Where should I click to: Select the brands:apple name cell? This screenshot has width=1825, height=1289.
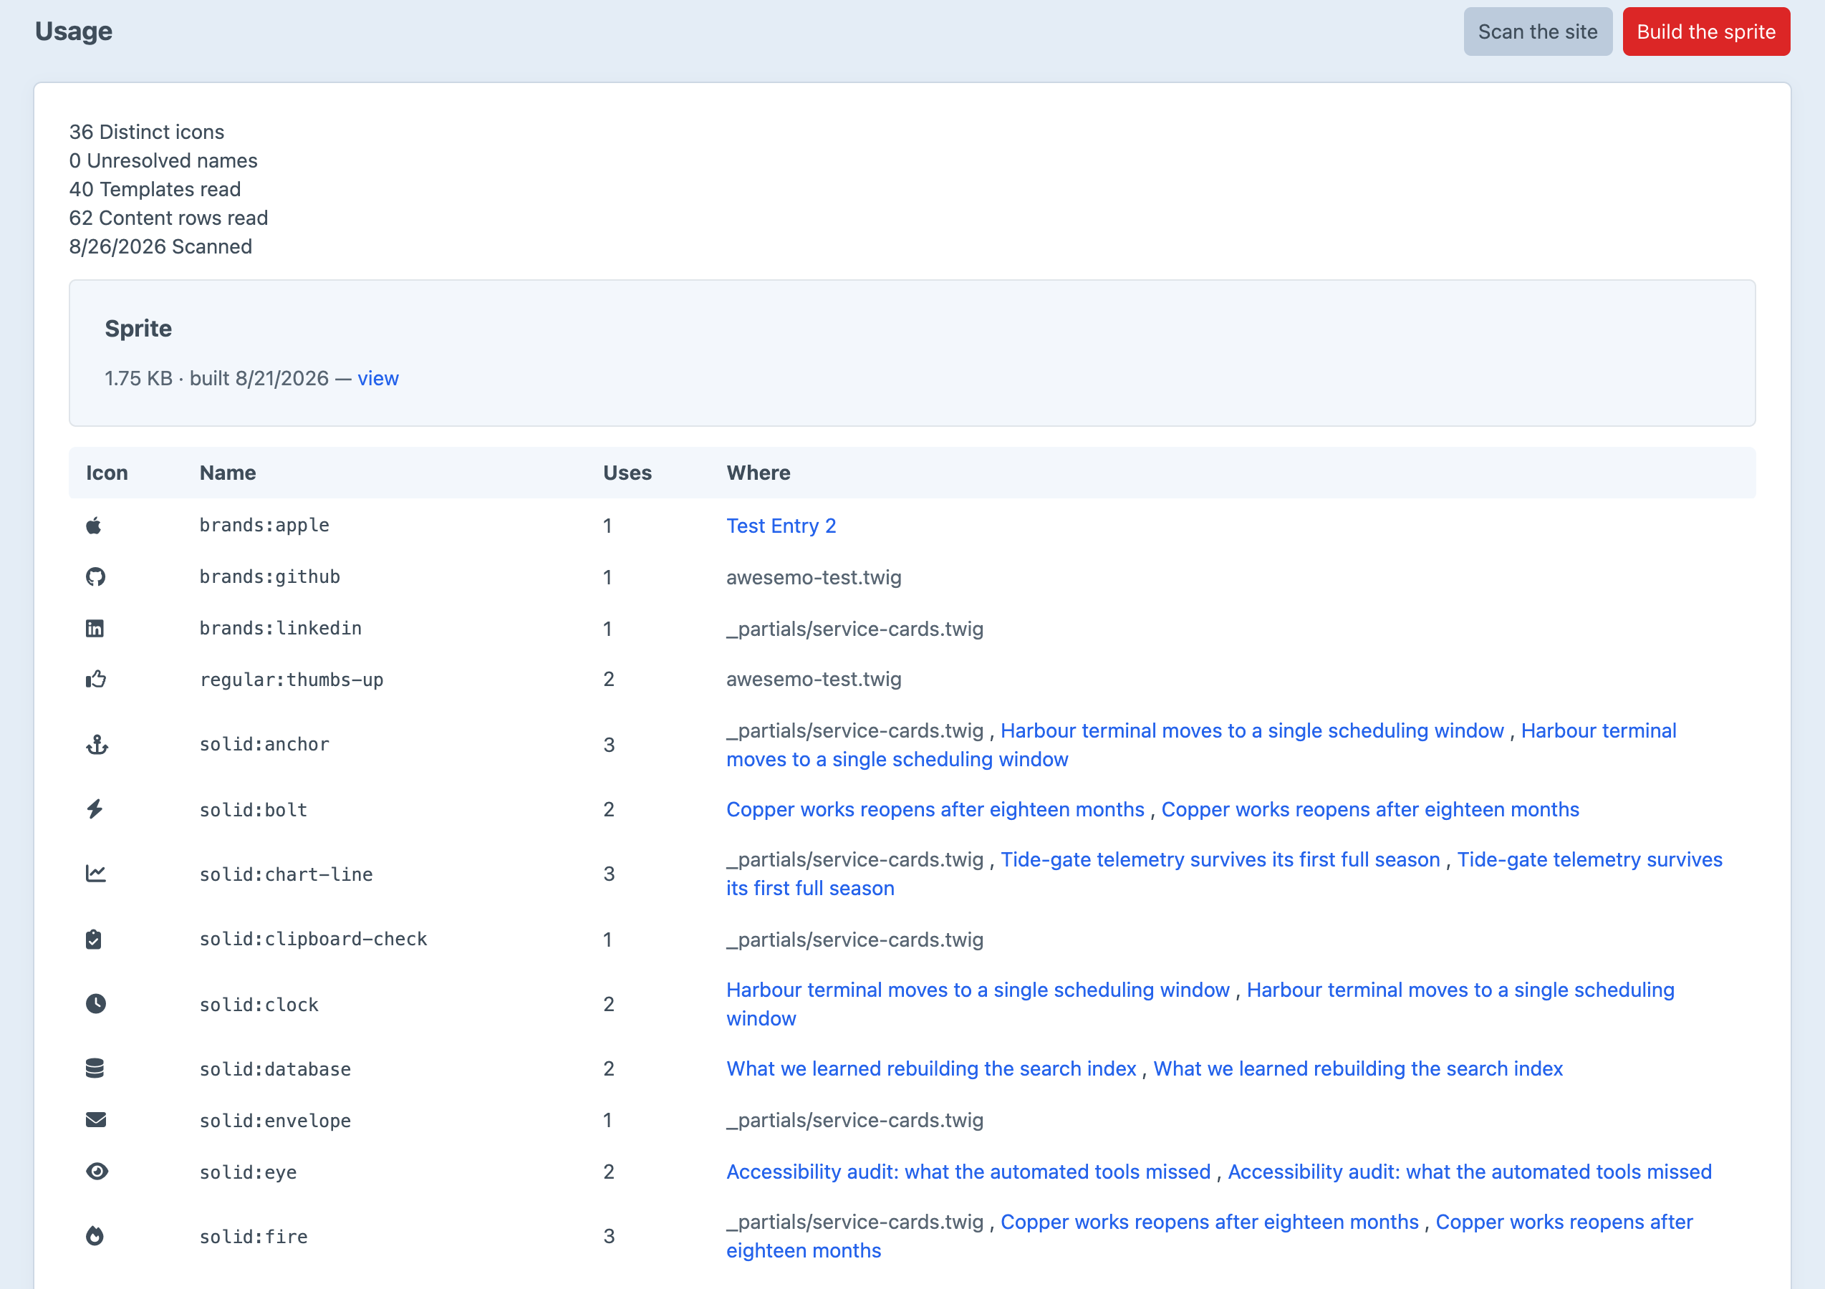coord(265,526)
